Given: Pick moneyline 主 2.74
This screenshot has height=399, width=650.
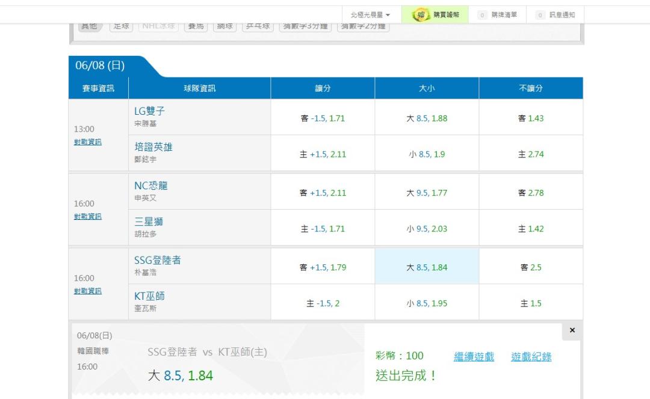Looking at the screenshot, I should coord(531,154).
